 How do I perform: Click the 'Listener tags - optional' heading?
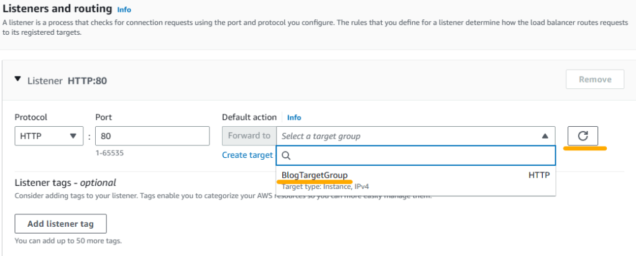point(65,183)
